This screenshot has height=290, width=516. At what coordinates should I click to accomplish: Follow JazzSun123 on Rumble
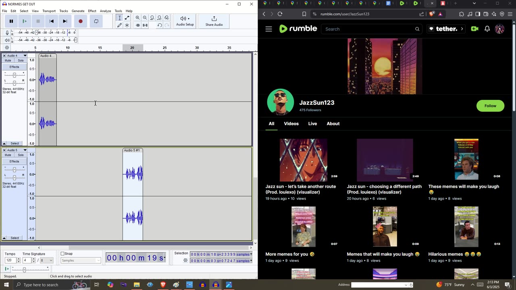point(490,106)
